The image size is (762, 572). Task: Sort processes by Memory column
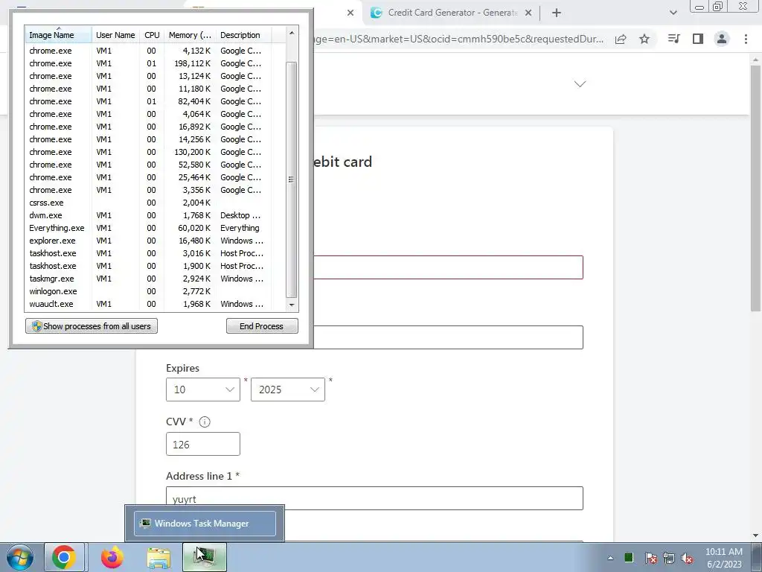190,35
